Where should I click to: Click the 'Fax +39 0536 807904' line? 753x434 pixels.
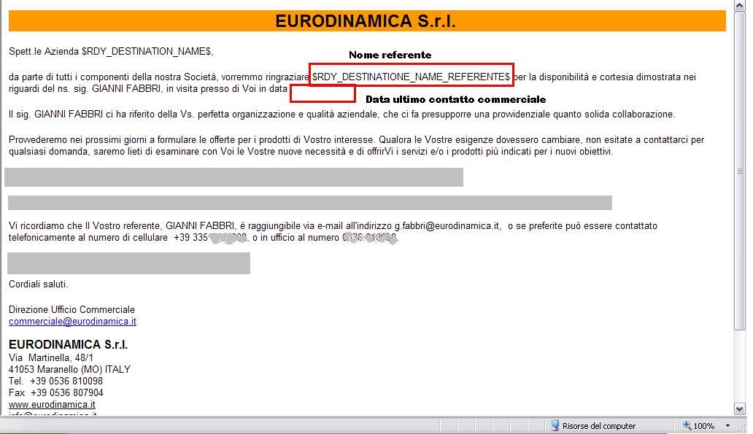56,392
